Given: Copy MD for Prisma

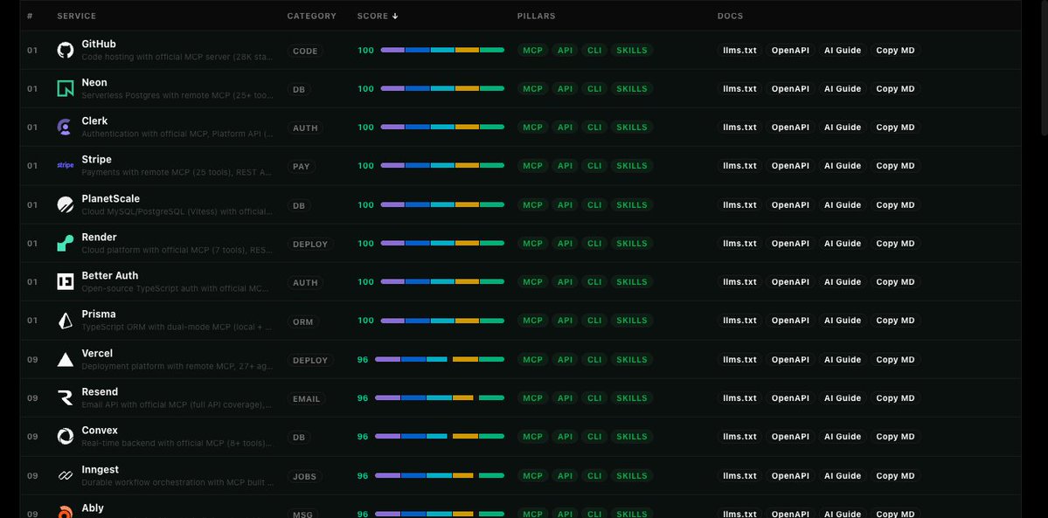Looking at the screenshot, I should (895, 321).
